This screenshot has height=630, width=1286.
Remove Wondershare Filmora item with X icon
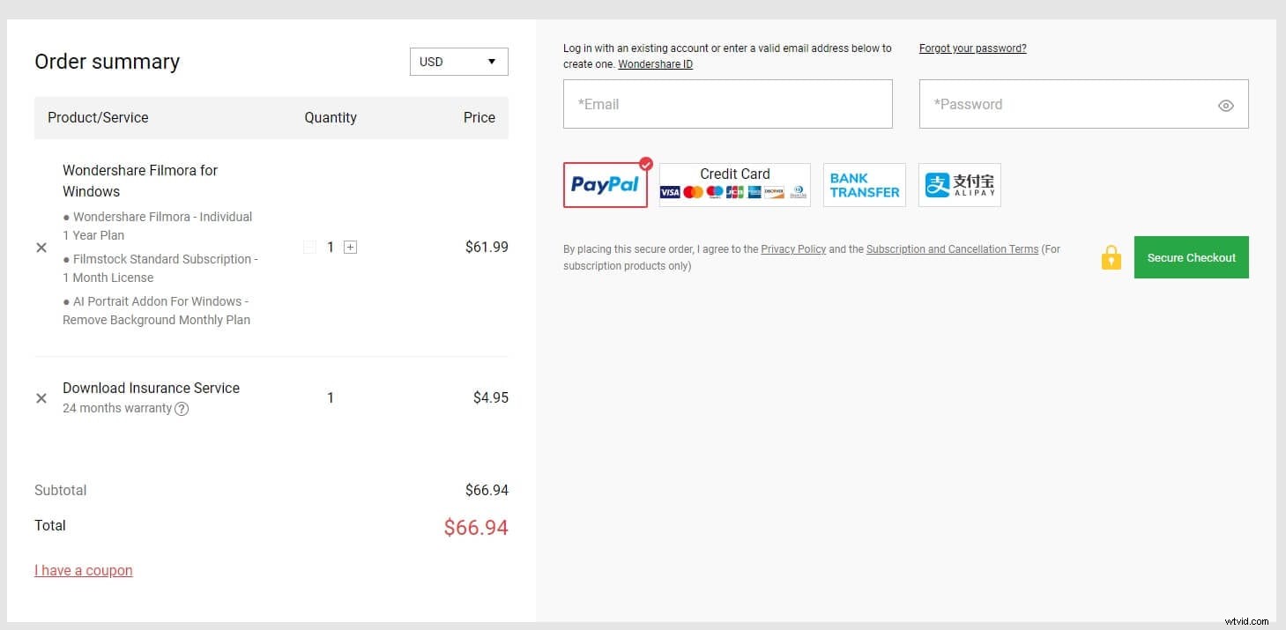41,248
